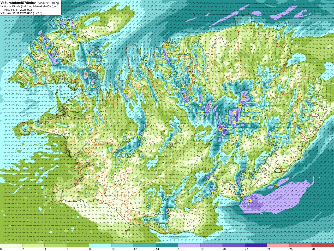Click the legend tick label 0

pos(1,249)
